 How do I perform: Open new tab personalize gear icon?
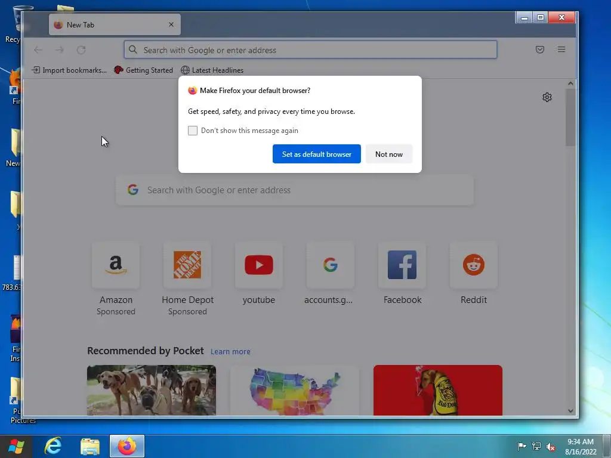coord(547,97)
